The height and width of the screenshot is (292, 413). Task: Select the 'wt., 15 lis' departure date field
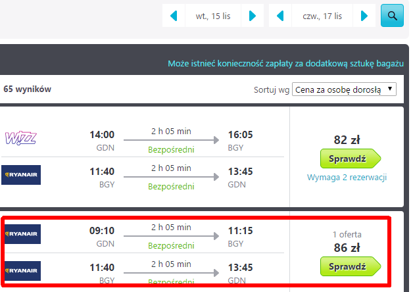(213, 16)
